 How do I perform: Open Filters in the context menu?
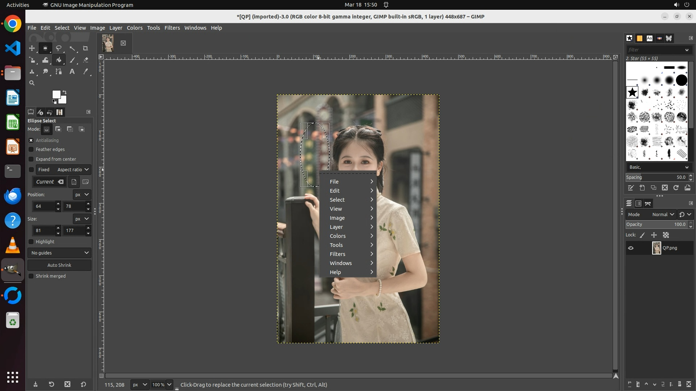point(337,254)
